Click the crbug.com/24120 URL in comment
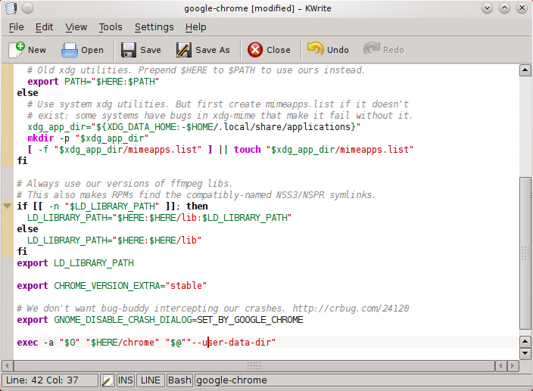 pyautogui.click(x=351, y=308)
